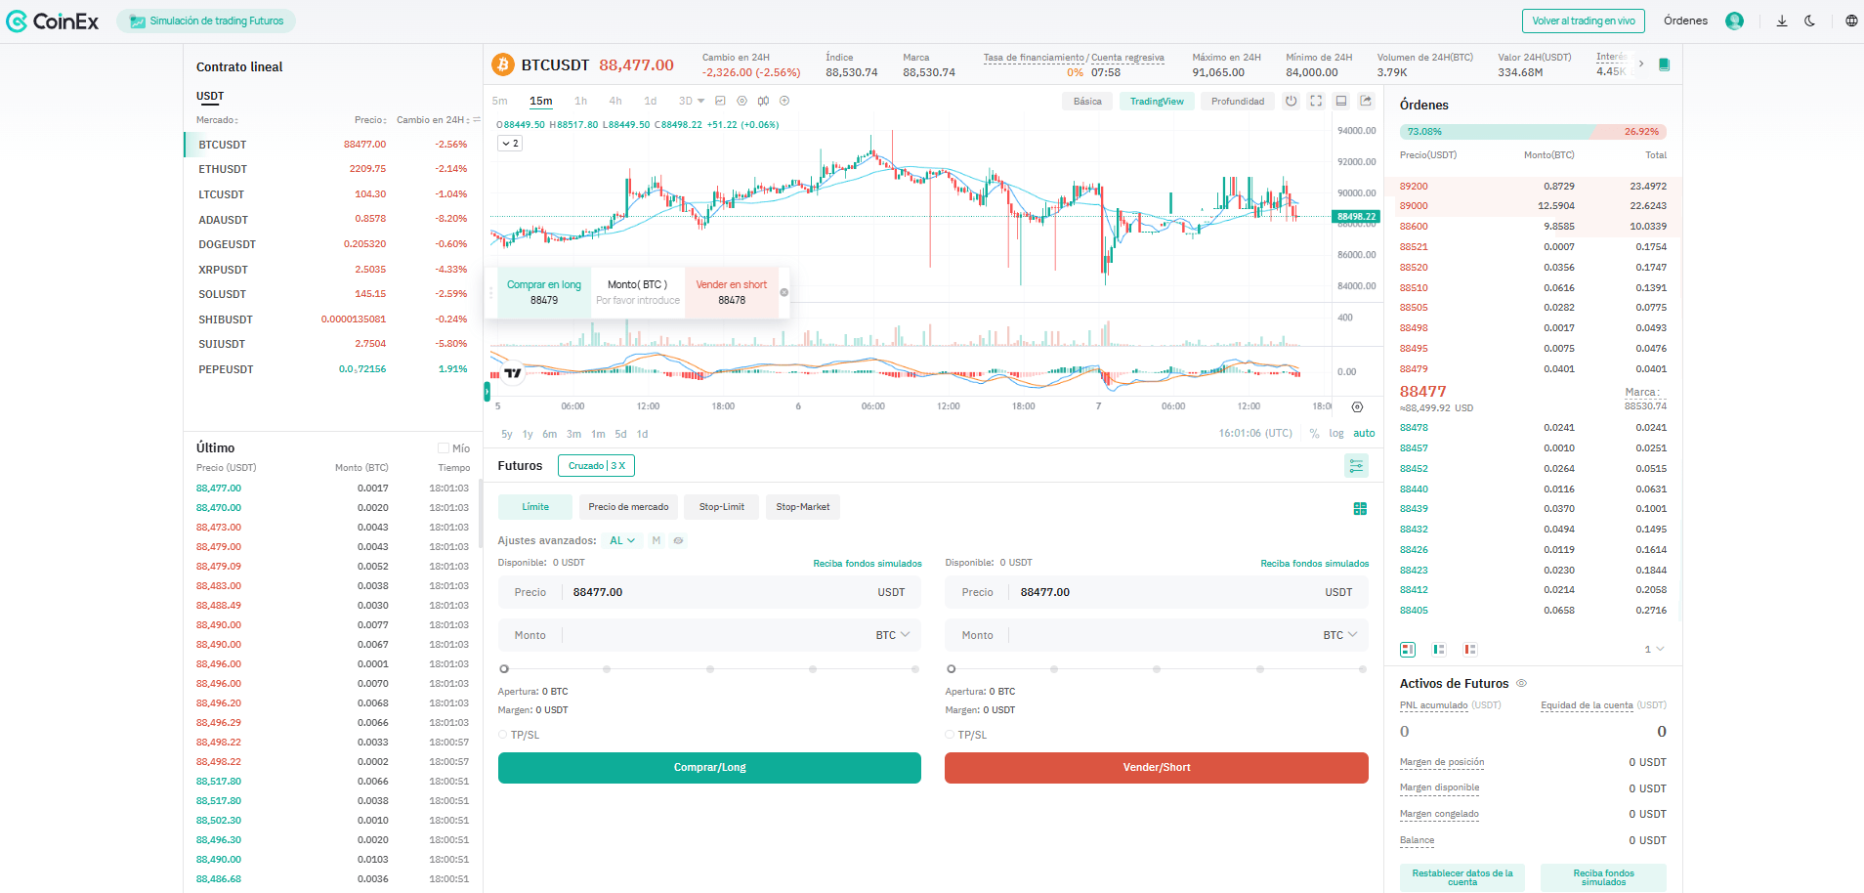This screenshot has width=1864, height=893.
Task: Click the Bitcoin coin icon beside BTCUSDT
Action: [503, 64]
